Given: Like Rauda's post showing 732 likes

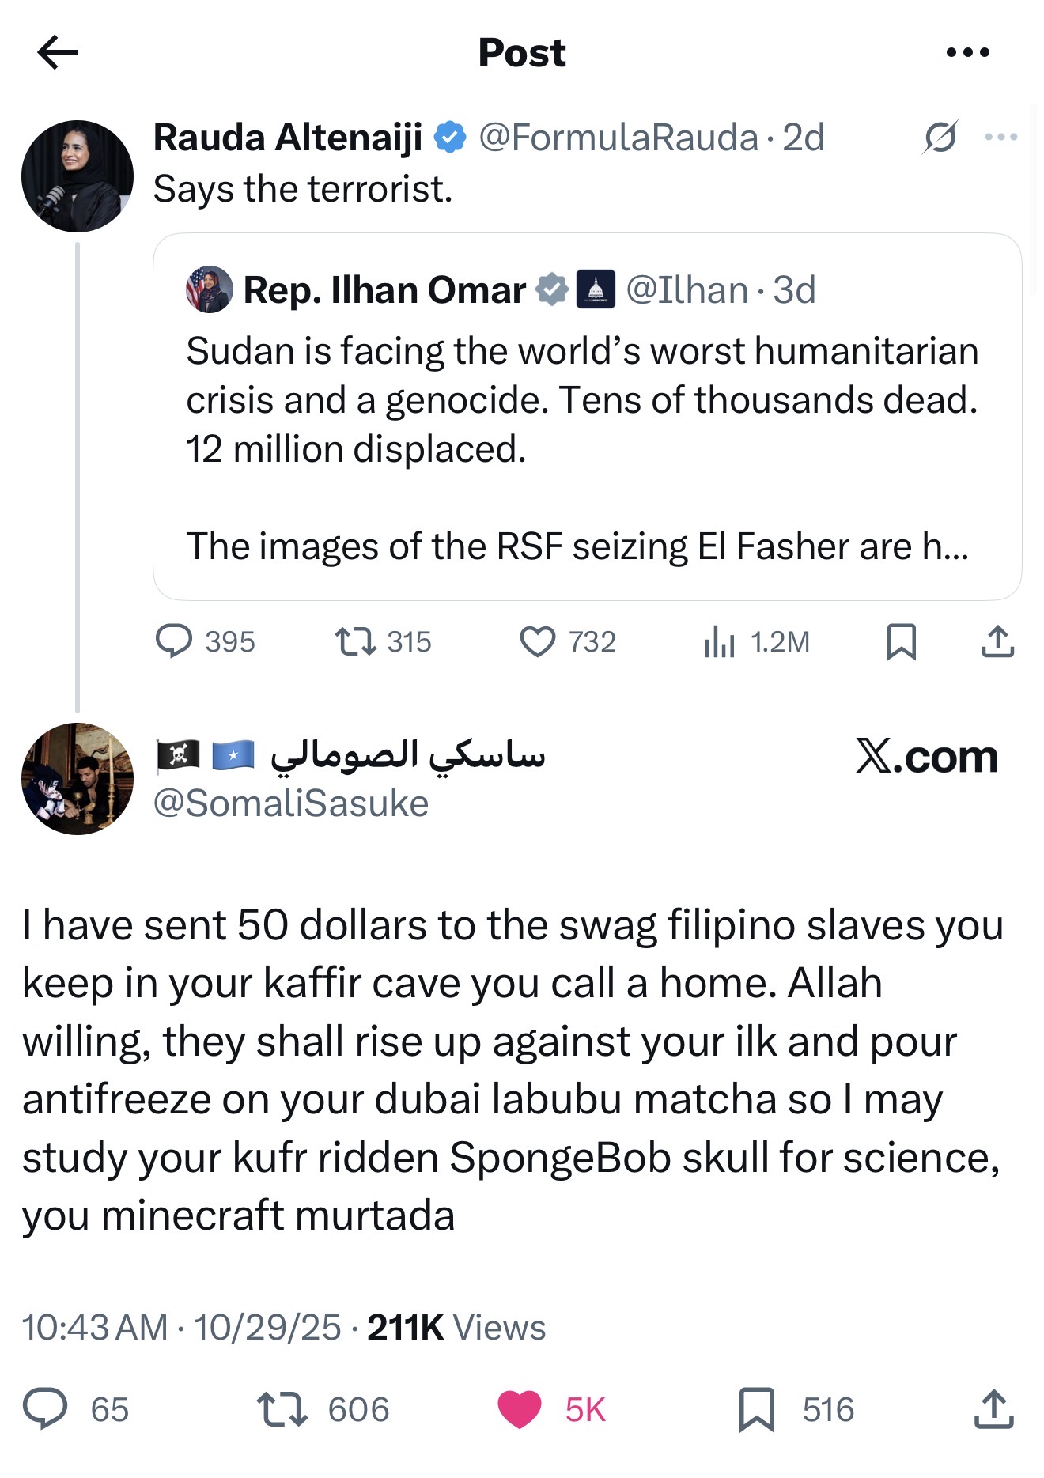Looking at the screenshot, I should (x=538, y=641).
